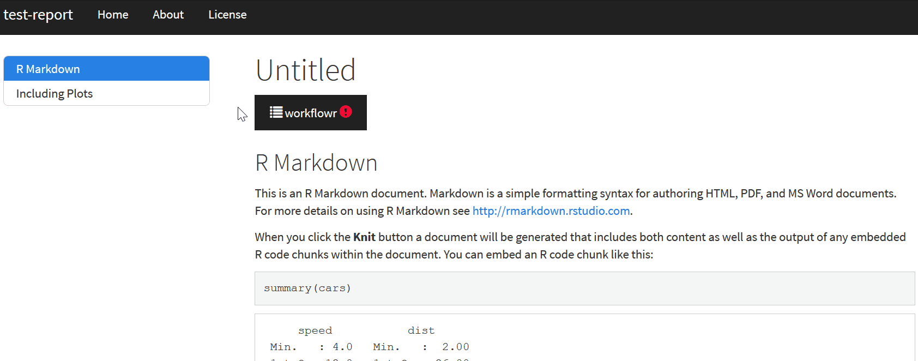Navigate to the About page
Screen dimensions: 918x361
click(x=168, y=15)
